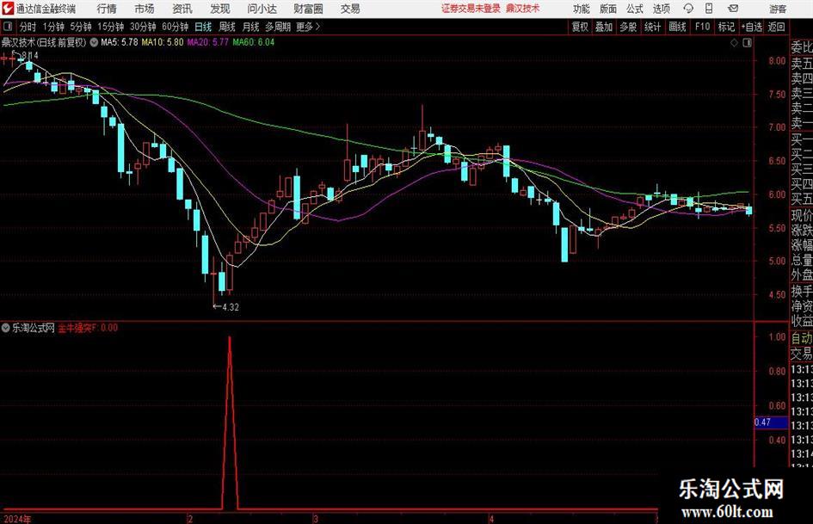The image size is (813, 524).
Task: Open the 公式 menu
Action: (634, 9)
